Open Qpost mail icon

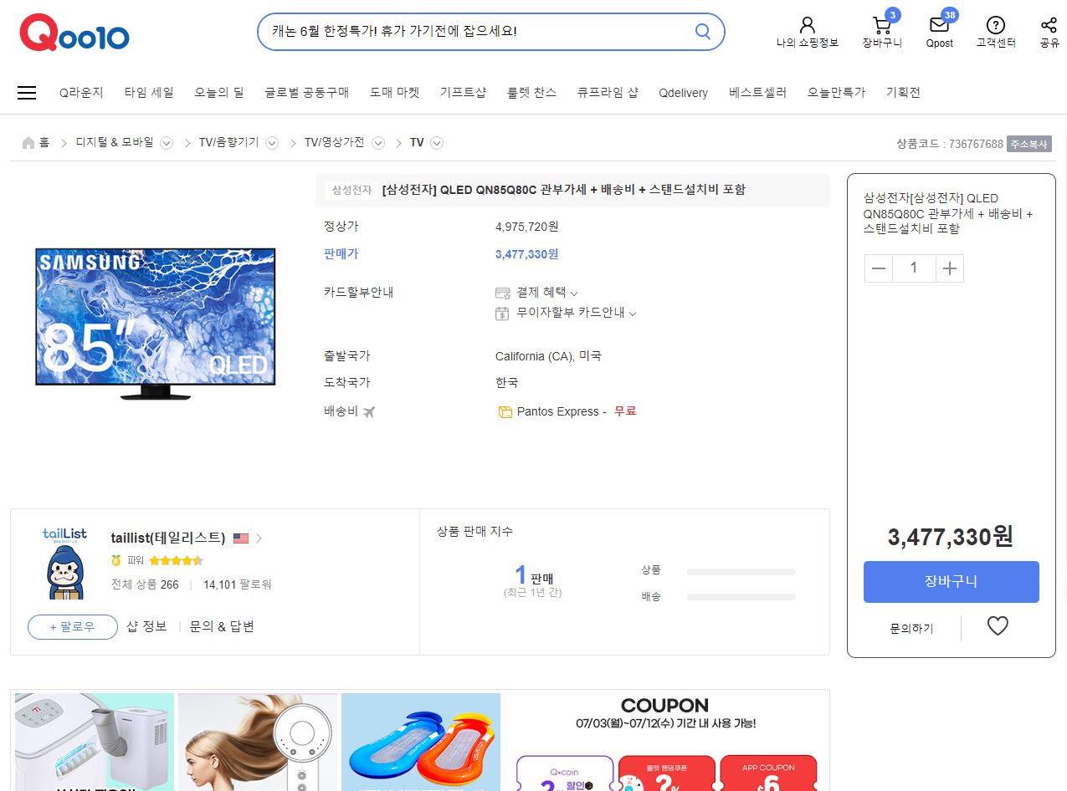(939, 25)
